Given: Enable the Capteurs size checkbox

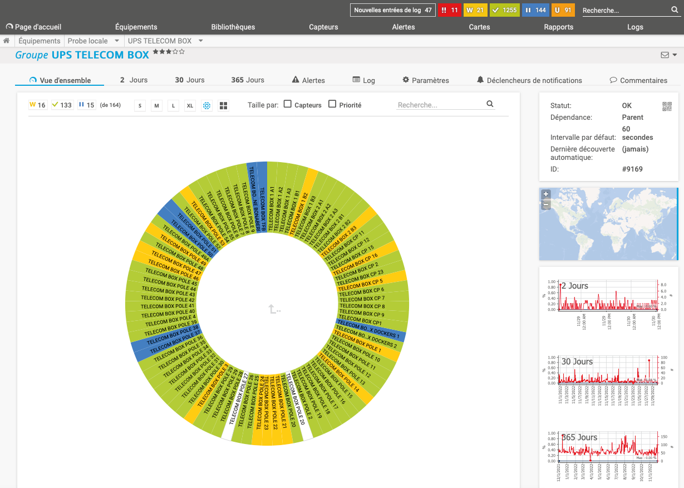Looking at the screenshot, I should pyautogui.click(x=288, y=104).
